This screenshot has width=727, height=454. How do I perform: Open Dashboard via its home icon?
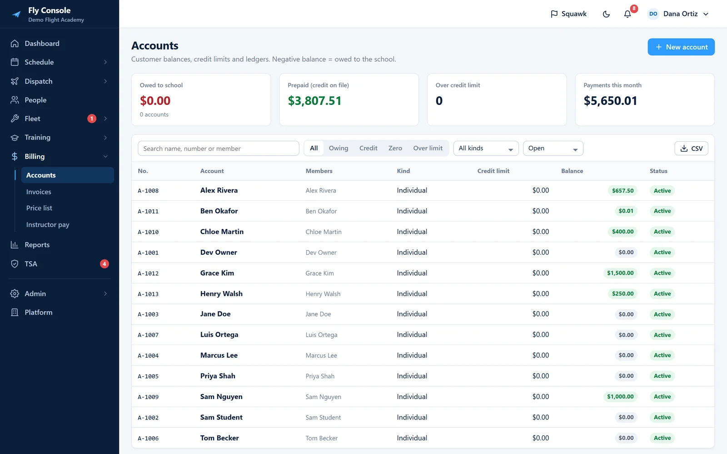tap(15, 44)
